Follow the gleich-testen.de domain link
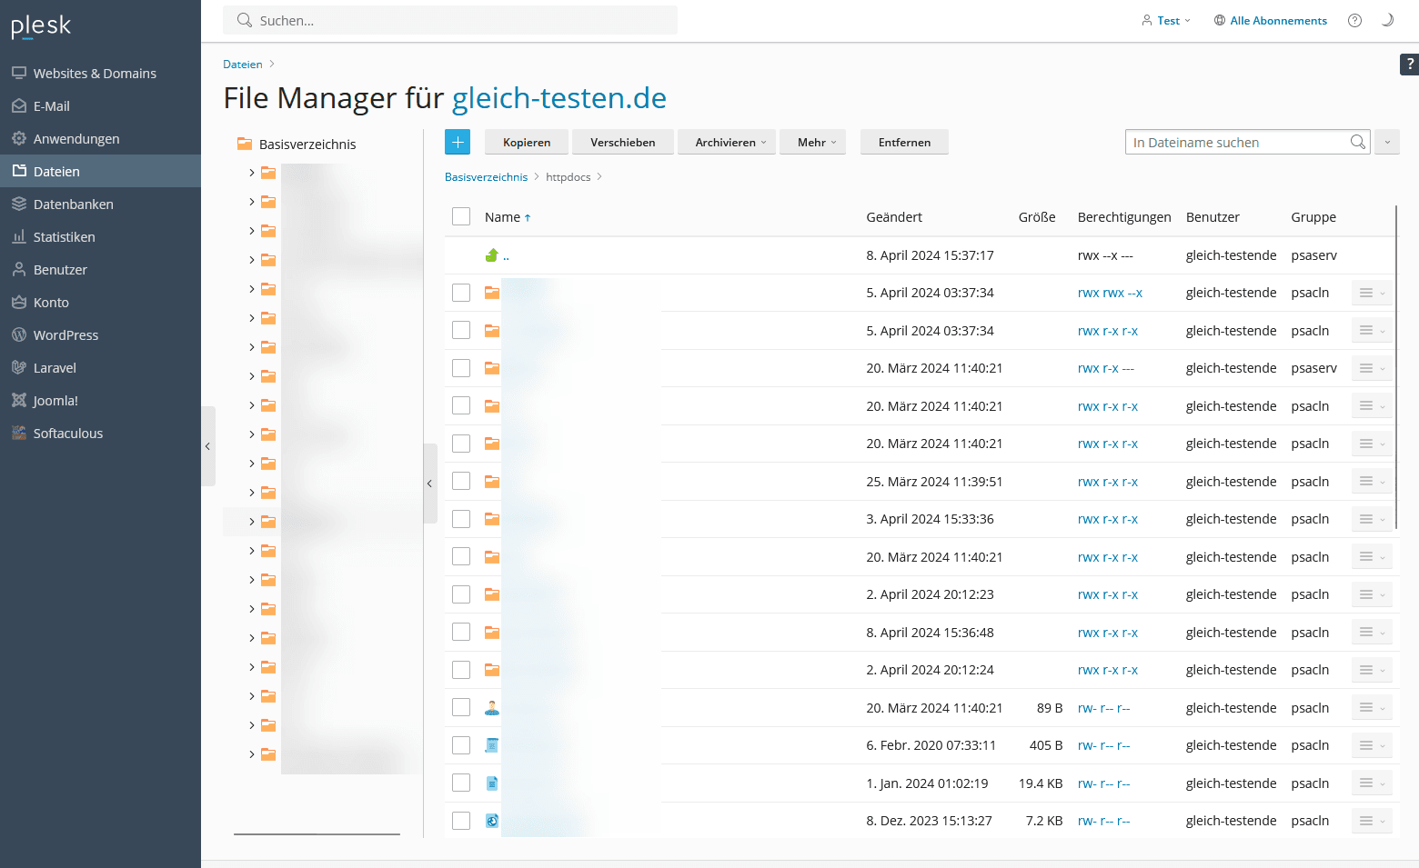Image resolution: width=1419 pixels, height=868 pixels. tap(559, 98)
